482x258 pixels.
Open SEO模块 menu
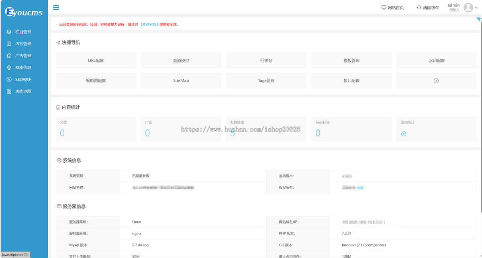coord(24,80)
